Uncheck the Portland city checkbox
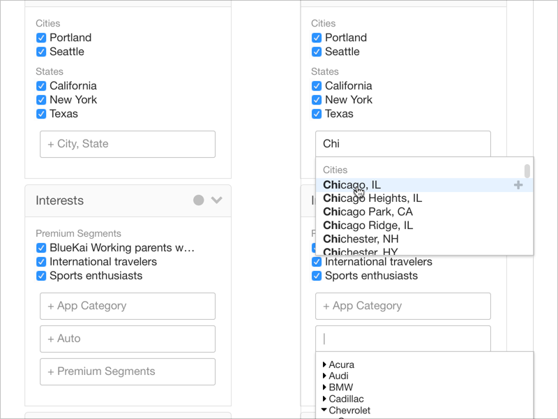The width and height of the screenshot is (558, 419). 41,38
